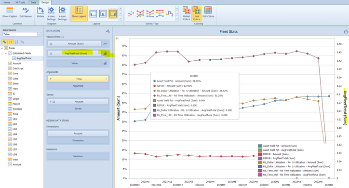
Task: Click the empty Argument placeholder
Action: point(78,86)
